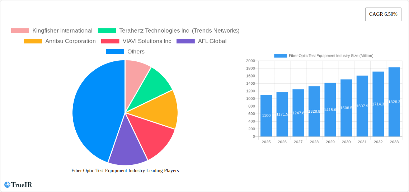Click the 2027 bar labeled 1247.6
This screenshot has height=192, width=409.
(x=298, y=113)
